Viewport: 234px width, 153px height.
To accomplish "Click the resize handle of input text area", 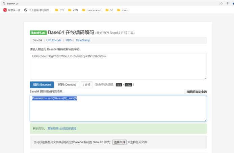I will 206,78.
